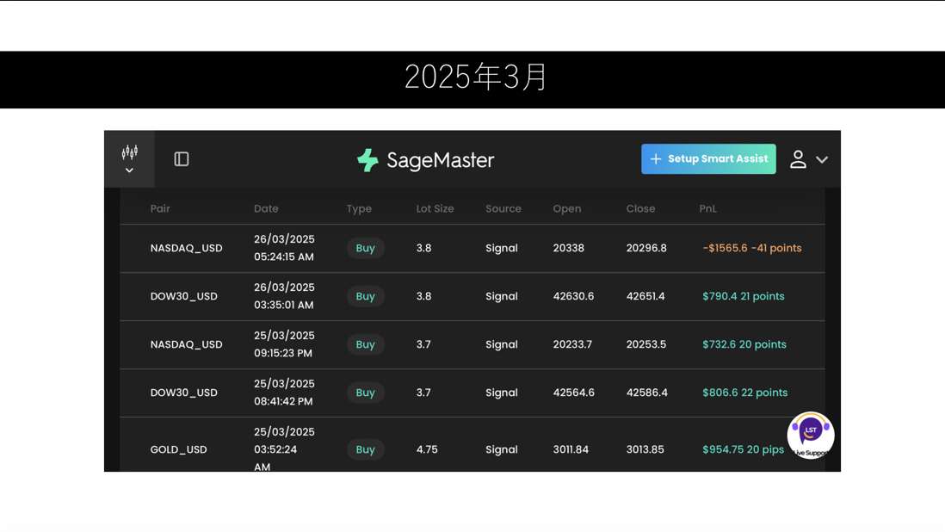
Task: Expand the chevron under candlestick icon
Action: pyautogui.click(x=129, y=170)
